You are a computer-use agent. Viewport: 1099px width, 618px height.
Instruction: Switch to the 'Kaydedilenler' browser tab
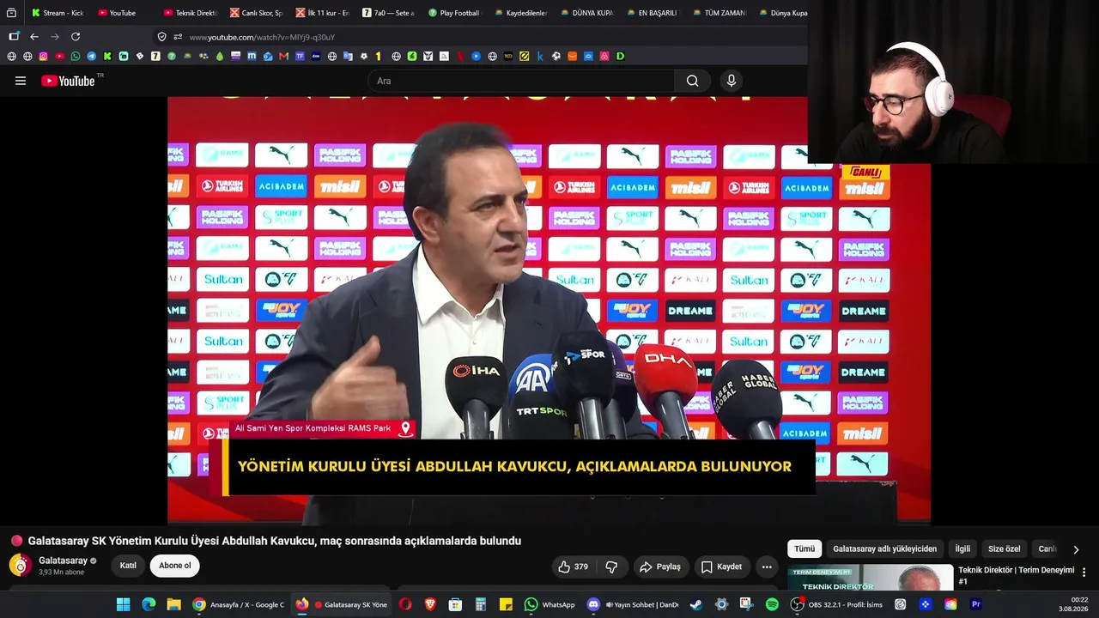pos(520,13)
